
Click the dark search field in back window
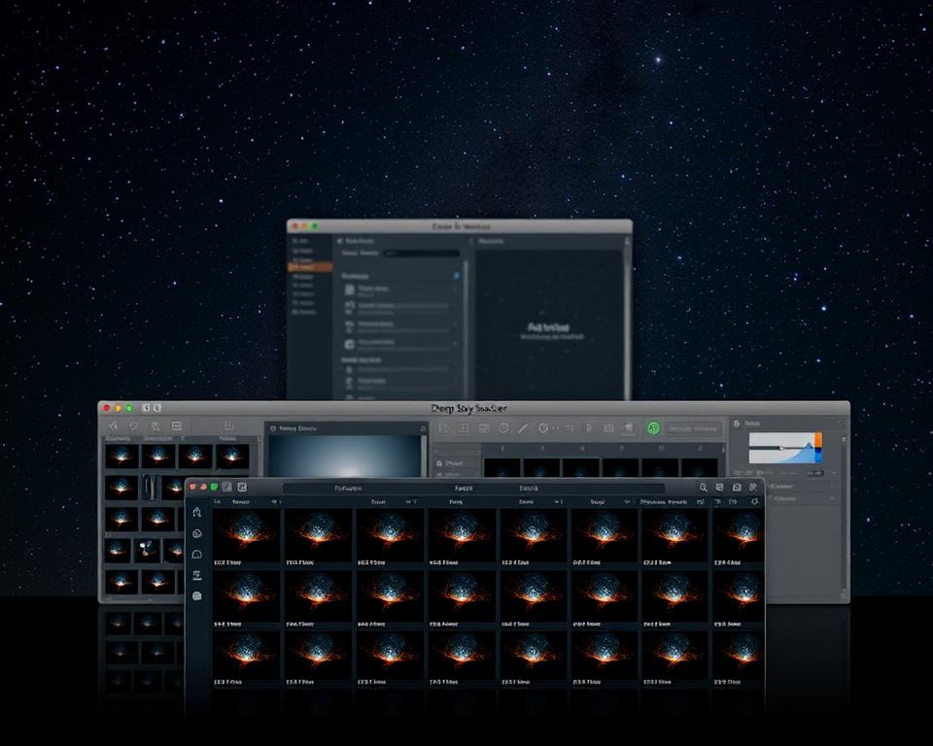(x=421, y=253)
